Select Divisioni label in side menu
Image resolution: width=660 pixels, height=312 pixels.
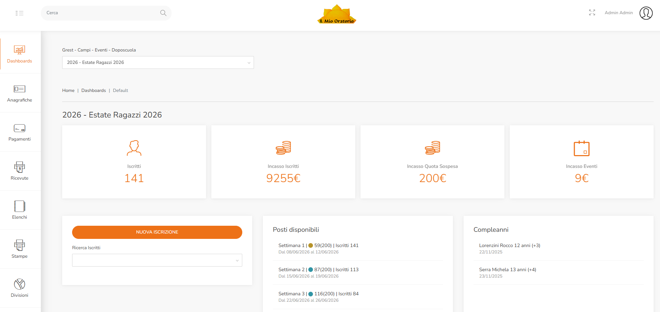click(x=20, y=295)
